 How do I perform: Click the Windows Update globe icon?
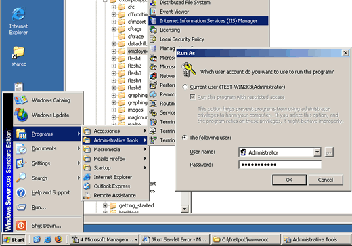(21, 115)
